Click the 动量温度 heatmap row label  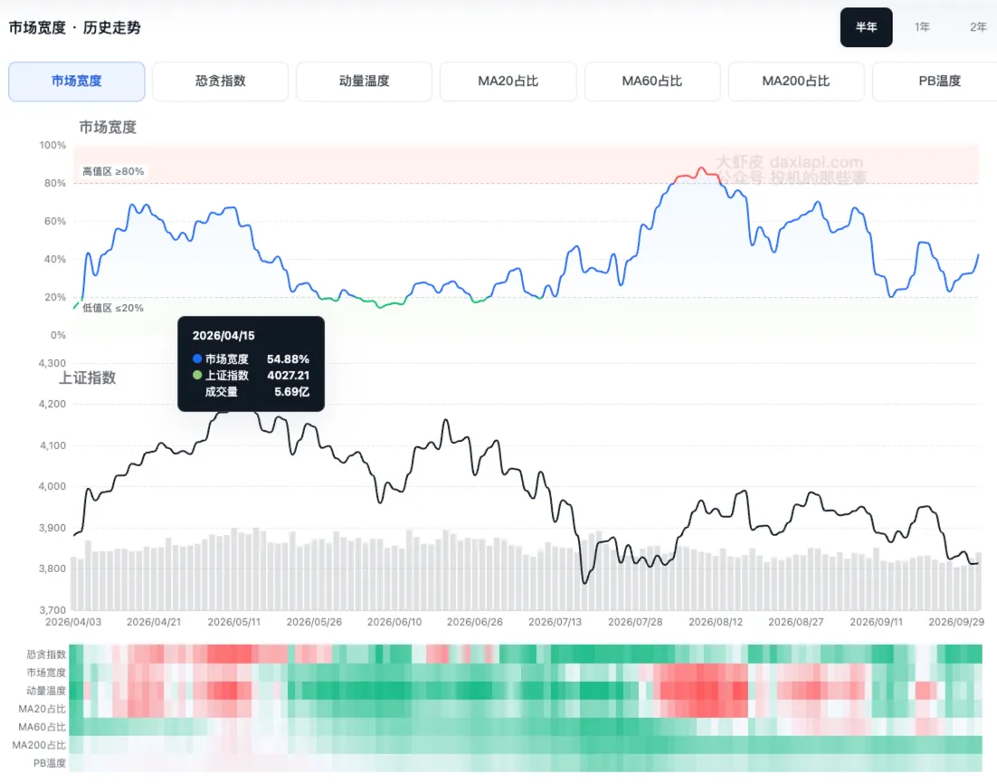(x=46, y=691)
